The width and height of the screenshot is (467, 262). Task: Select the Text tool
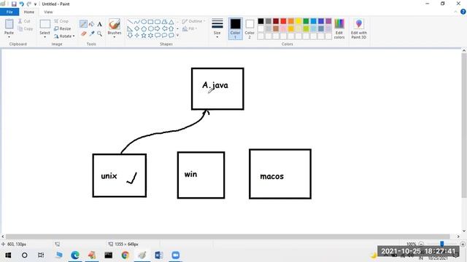99,24
